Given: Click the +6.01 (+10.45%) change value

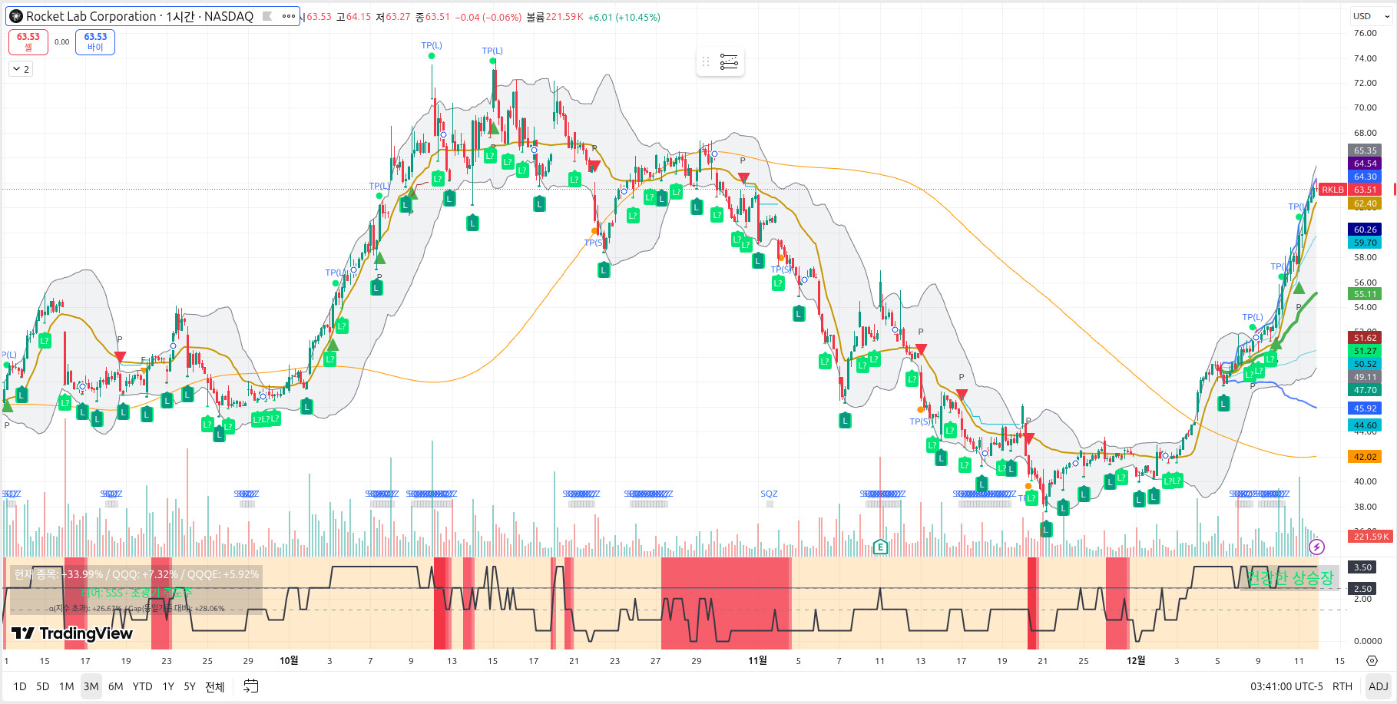Looking at the screenshot, I should point(624,17).
